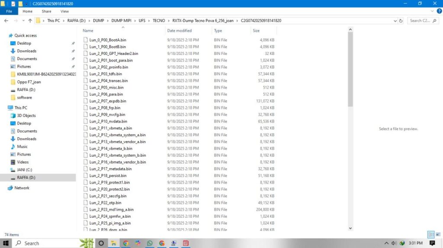443x248 pixels.
Task: Open the File ribbon tab
Action: [9, 11]
